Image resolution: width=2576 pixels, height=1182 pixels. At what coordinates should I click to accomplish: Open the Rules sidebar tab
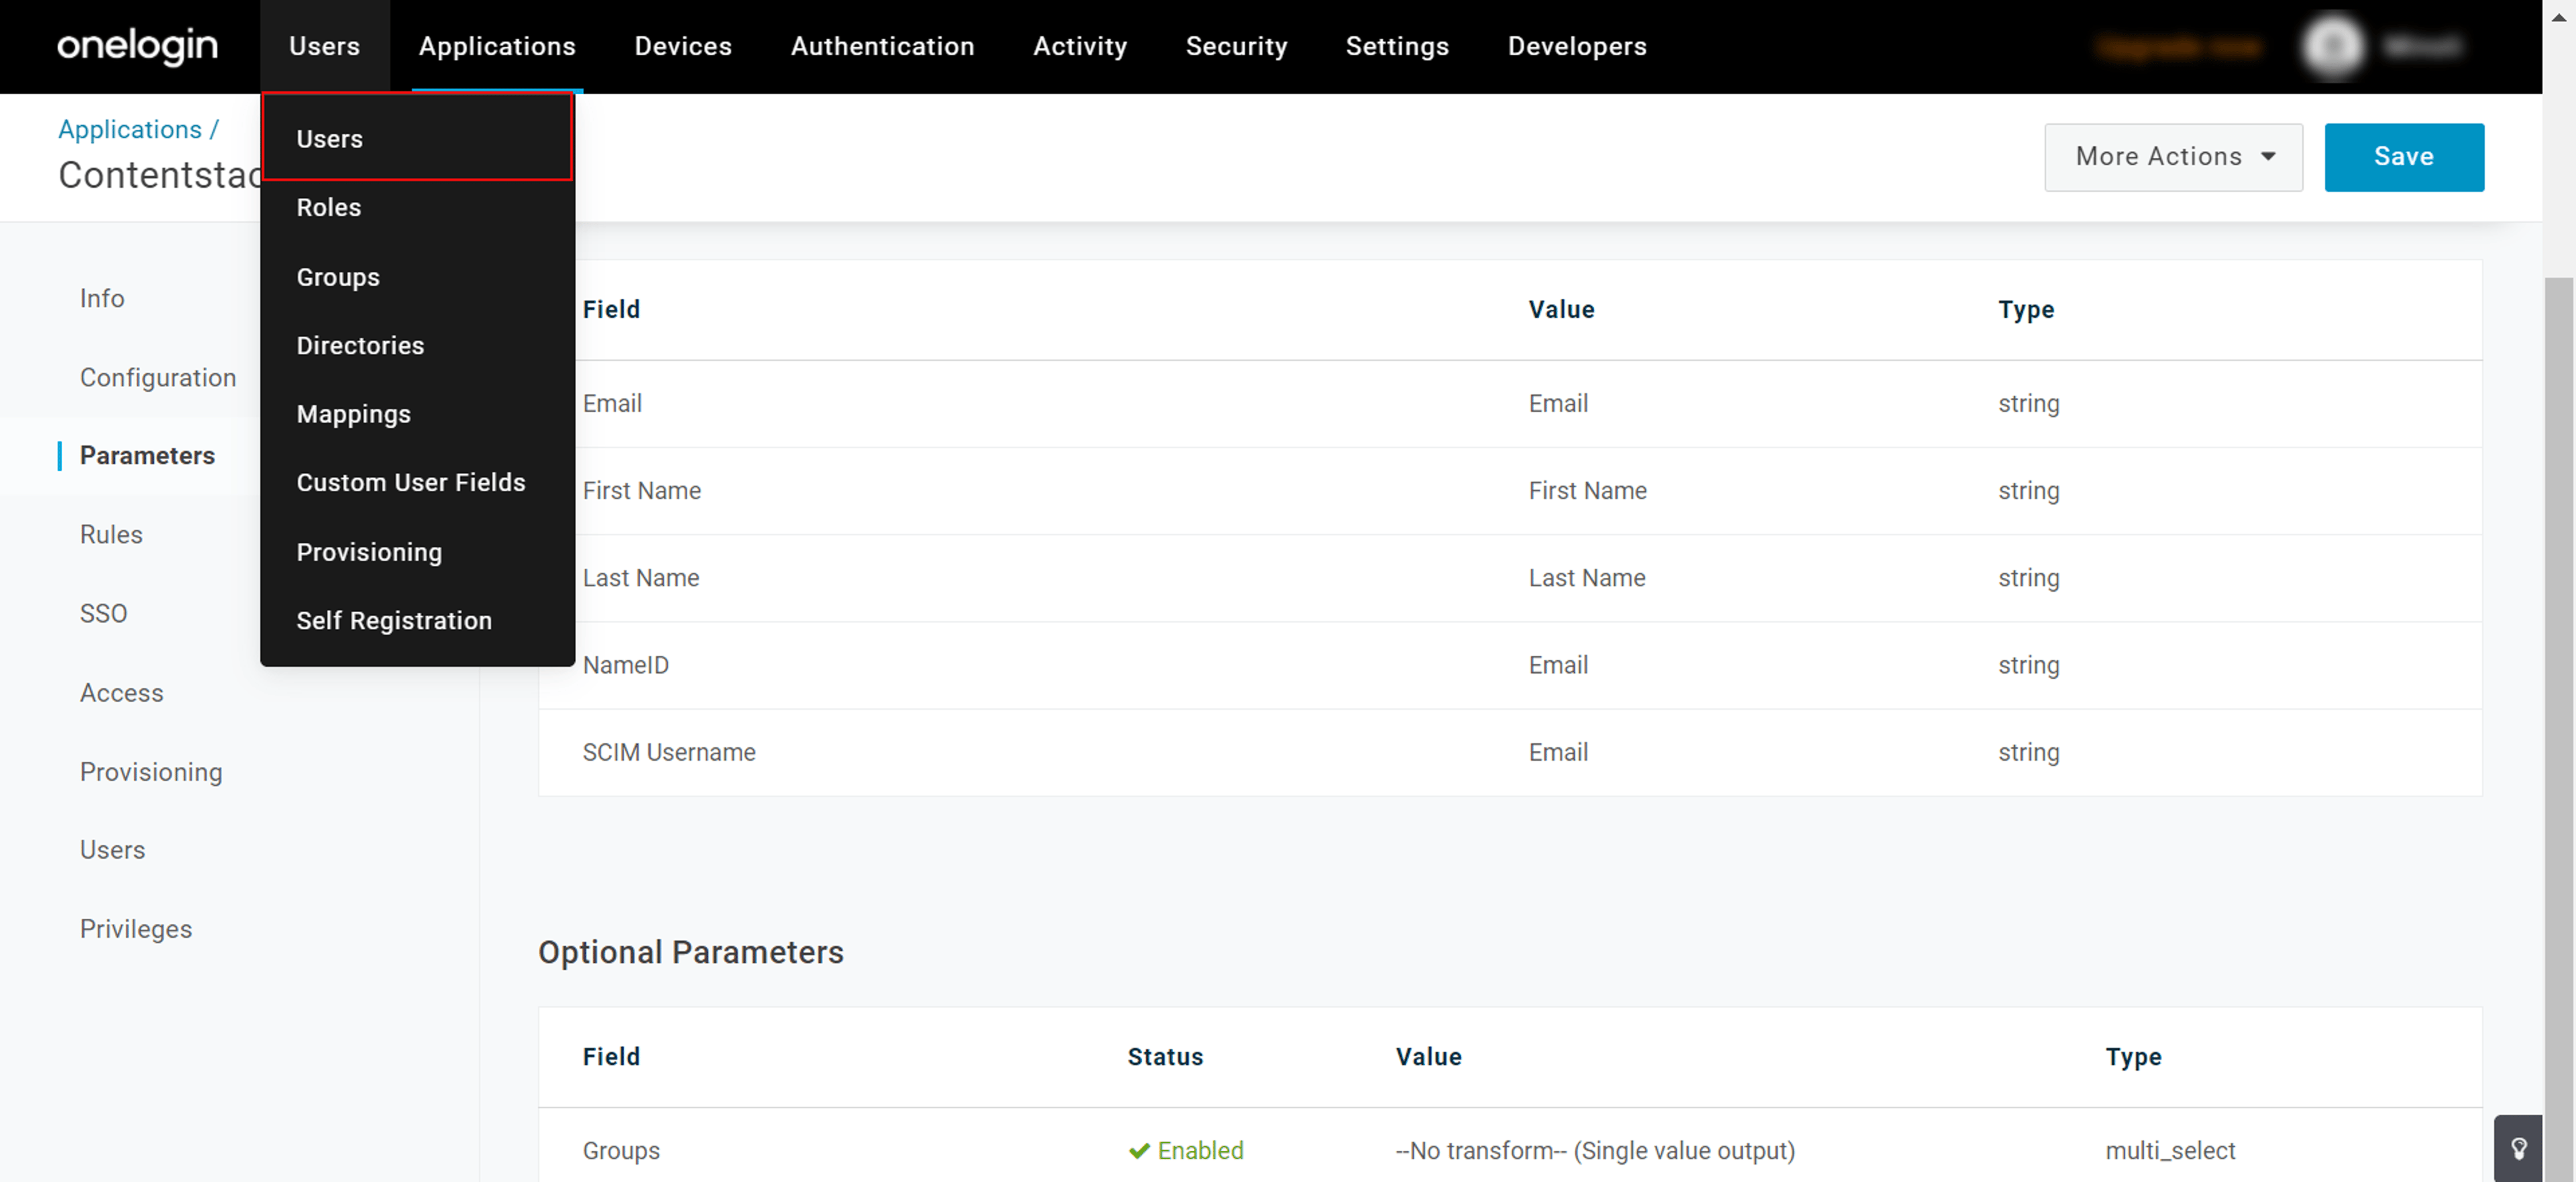click(x=111, y=534)
